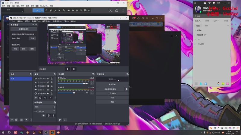Switch to the 消息 tab in QQ
241x135 pixels.
207,21
